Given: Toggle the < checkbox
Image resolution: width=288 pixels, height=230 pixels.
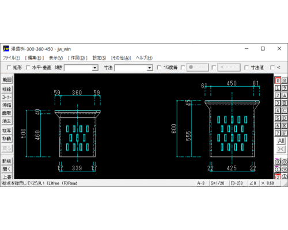Looking at the screenshot, I should tap(272, 67).
